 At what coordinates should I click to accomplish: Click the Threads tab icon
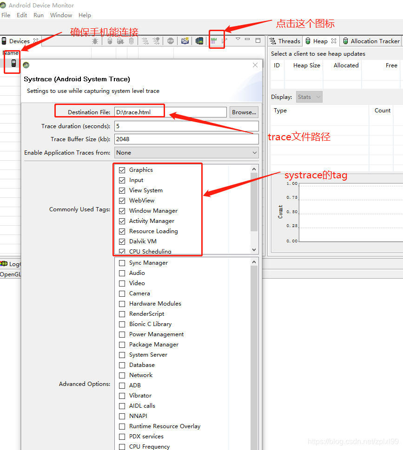272,41
